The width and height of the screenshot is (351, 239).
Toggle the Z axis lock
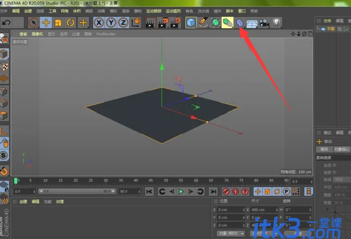(123, 23)
